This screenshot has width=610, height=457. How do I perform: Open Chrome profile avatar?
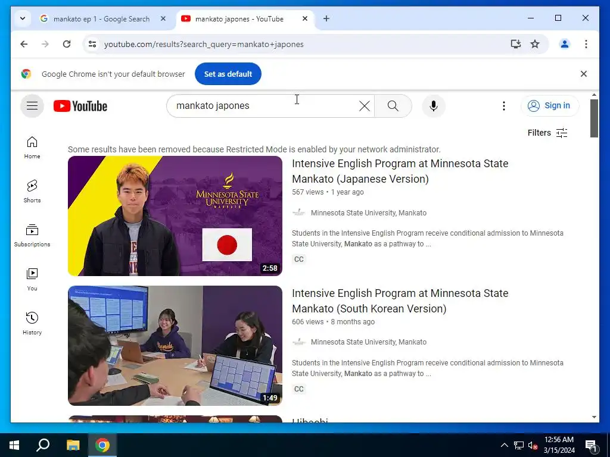(x=565, y=44)
